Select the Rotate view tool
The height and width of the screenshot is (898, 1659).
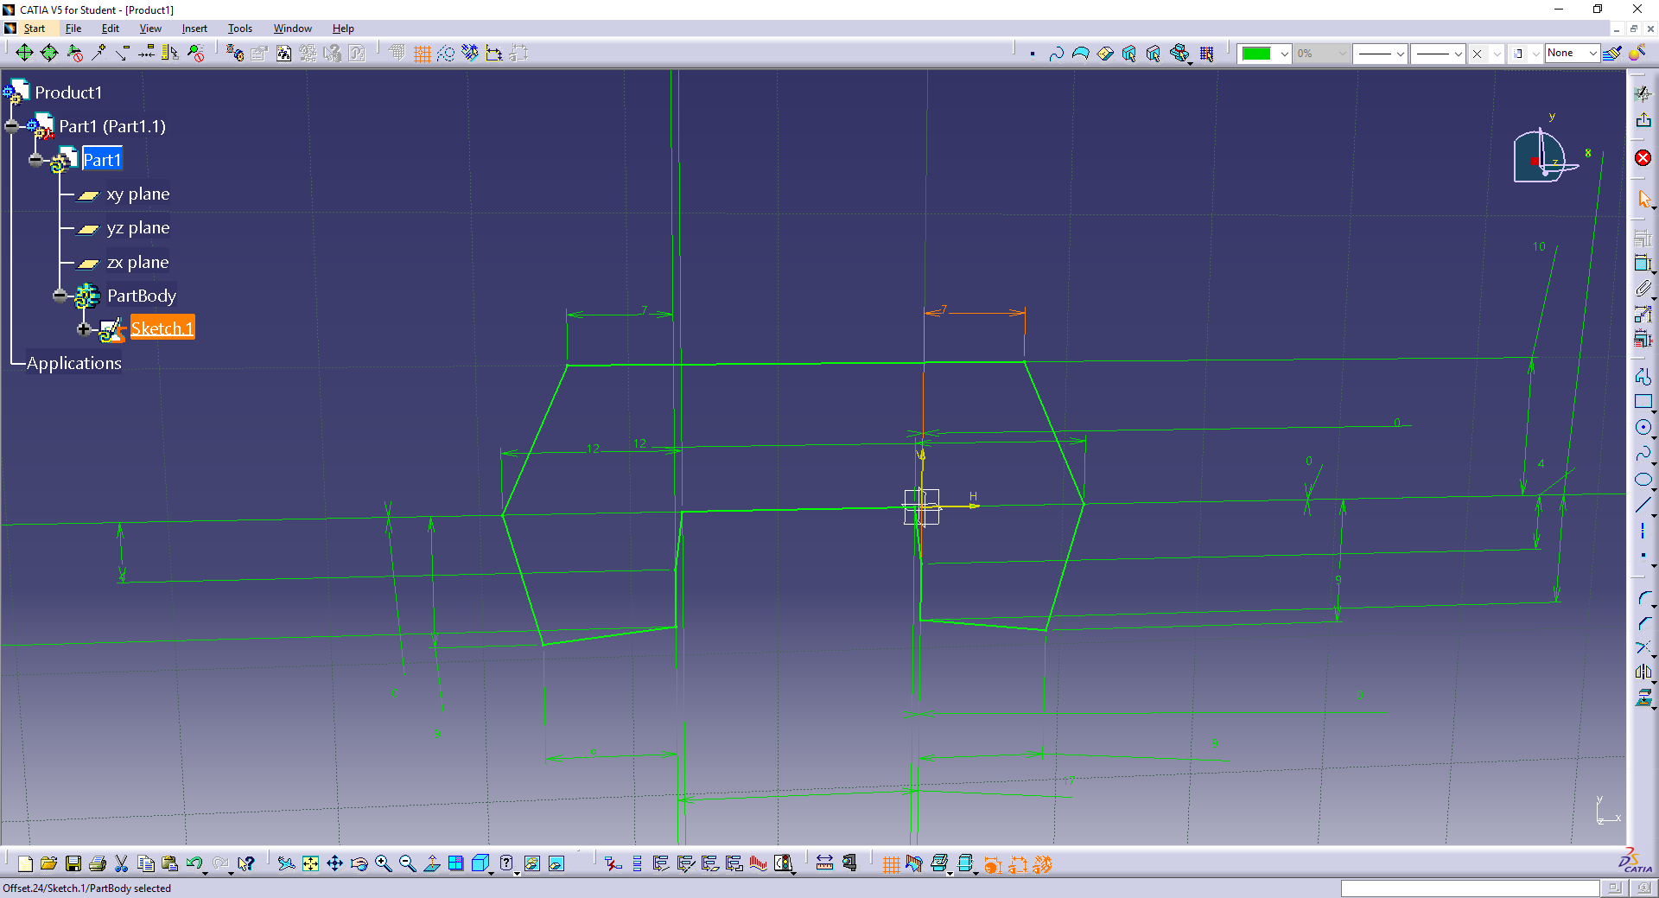pos(359,863)
